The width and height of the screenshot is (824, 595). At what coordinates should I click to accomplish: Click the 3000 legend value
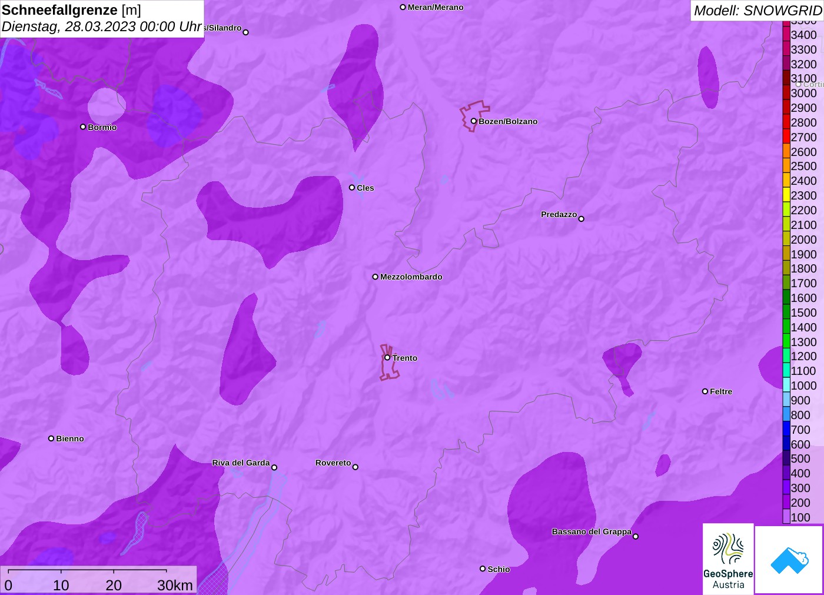pos(803,93)
